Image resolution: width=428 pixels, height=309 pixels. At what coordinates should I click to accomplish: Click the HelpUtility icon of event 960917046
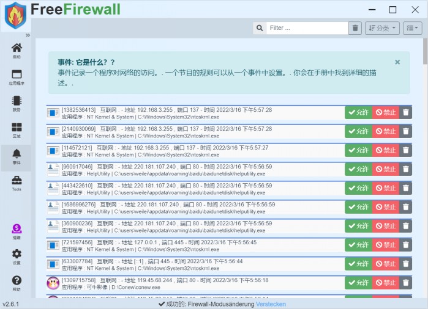click(x=53, y=169)
